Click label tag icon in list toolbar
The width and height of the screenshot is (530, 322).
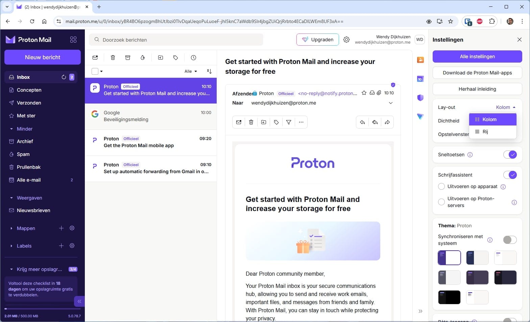[175, 57]
